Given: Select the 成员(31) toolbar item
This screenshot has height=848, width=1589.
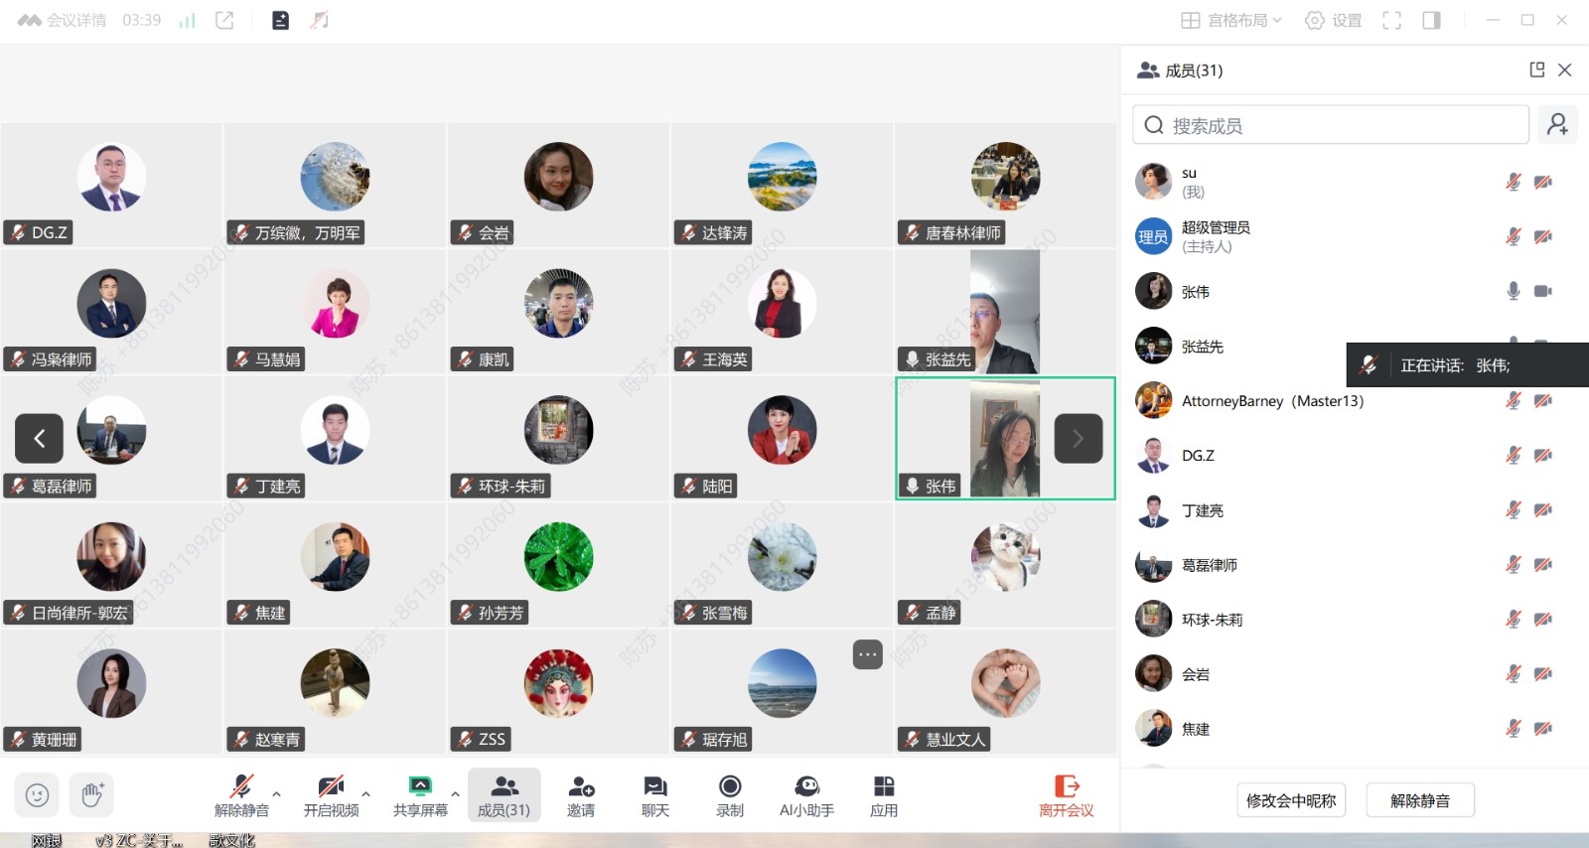Looking at the screenshot, I should click(x=504, y=796).
